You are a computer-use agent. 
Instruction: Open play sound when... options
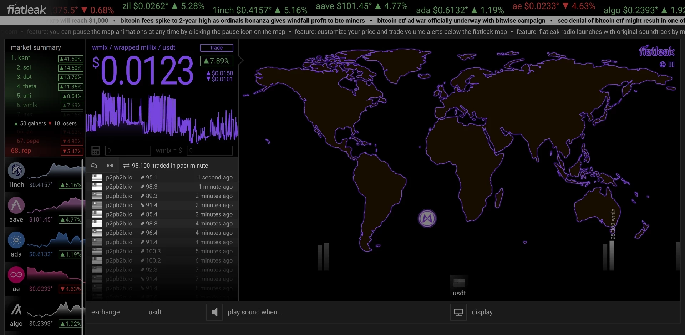(255, 312)
